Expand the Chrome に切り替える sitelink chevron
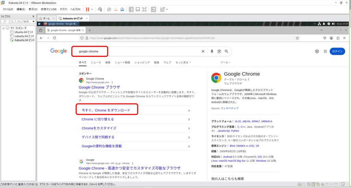 pyautogui.click(x=189, y=120)
